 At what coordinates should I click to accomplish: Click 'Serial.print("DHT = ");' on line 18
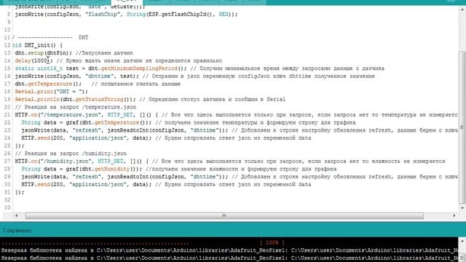point(52,92)
